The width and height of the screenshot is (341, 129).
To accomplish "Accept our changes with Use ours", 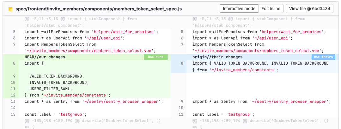I will pos(155,57).
